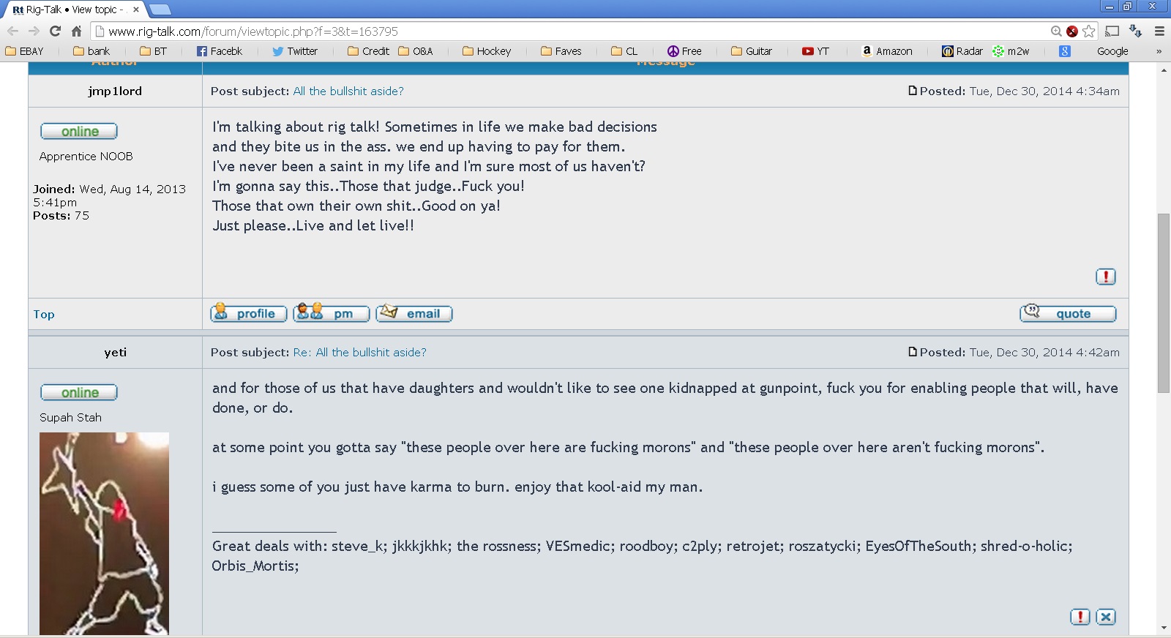
Task: Click the forward navigation arrow
Action: (34, 31)
